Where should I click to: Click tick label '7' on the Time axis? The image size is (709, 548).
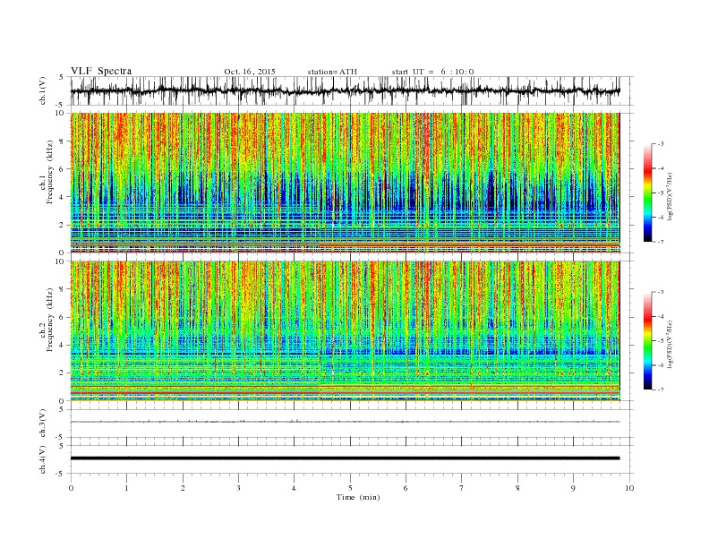462,488
